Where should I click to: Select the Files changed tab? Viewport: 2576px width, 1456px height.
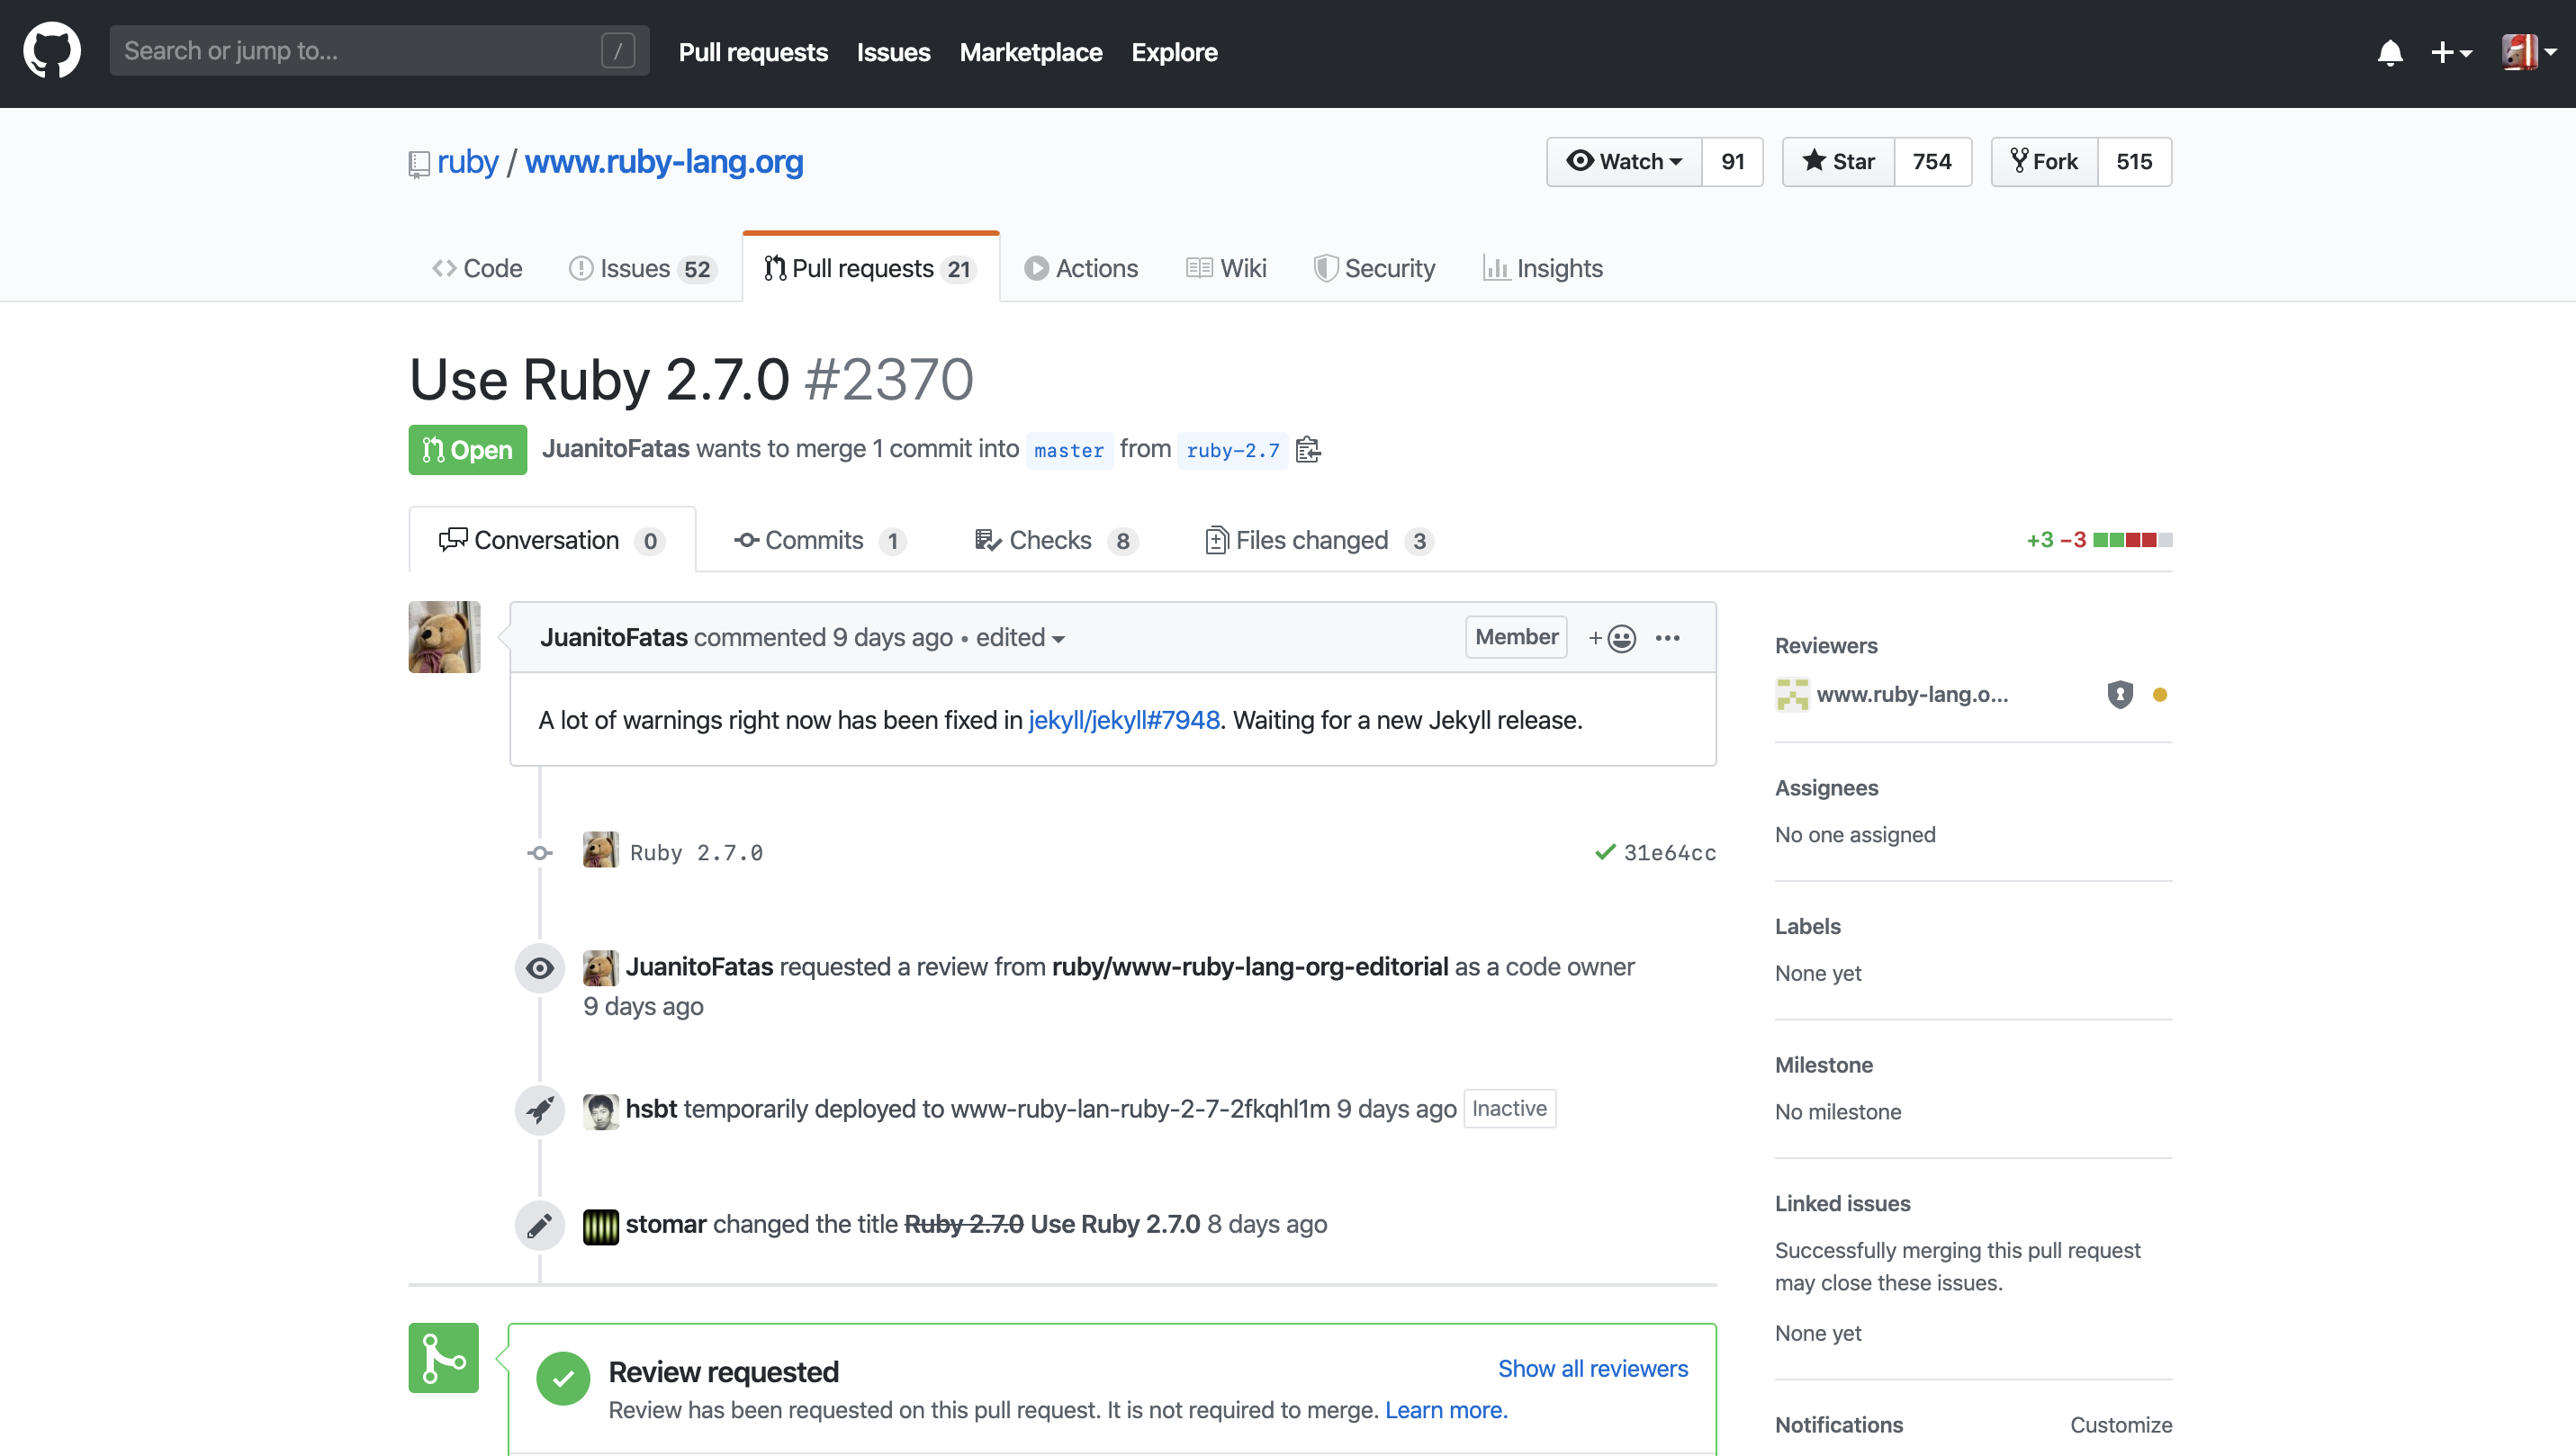coord(1320,540)
